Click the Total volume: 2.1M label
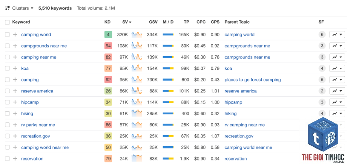 click(x=96, y=8)
